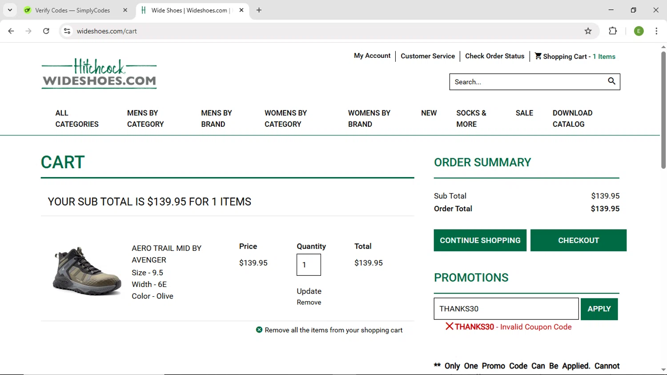Click the Invalid Coupon Code message
This screenshot has width=667, height=375.
[536, 327]
